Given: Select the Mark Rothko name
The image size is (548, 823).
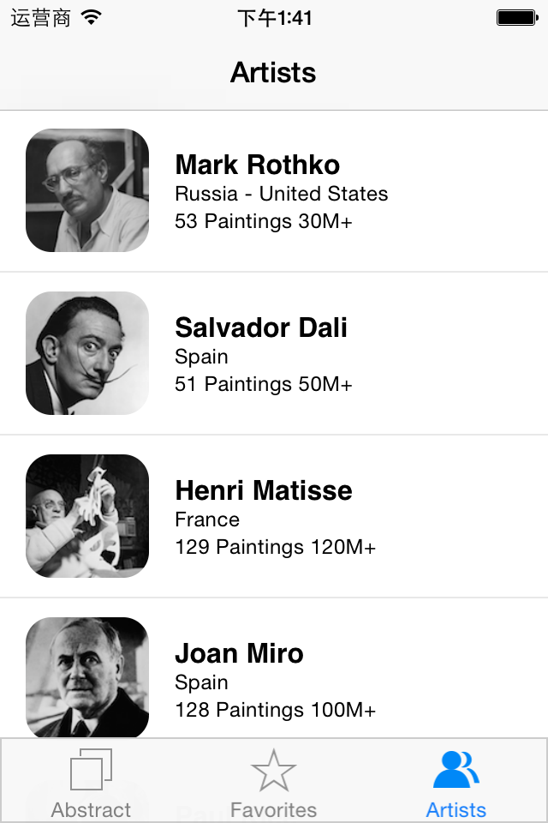Looking at the screenshot, I should click(x=257, y=165).
